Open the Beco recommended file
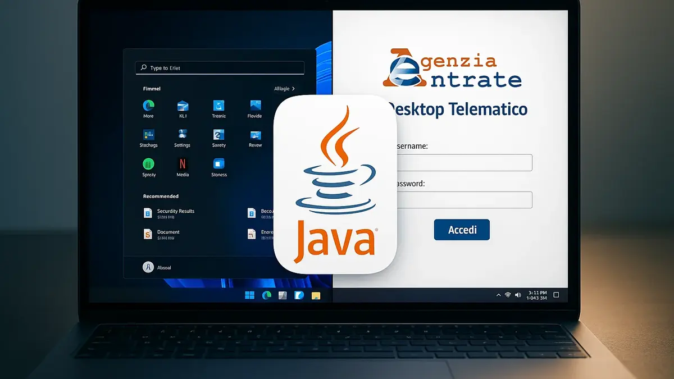The image size is (674, 379). [261, 213]
